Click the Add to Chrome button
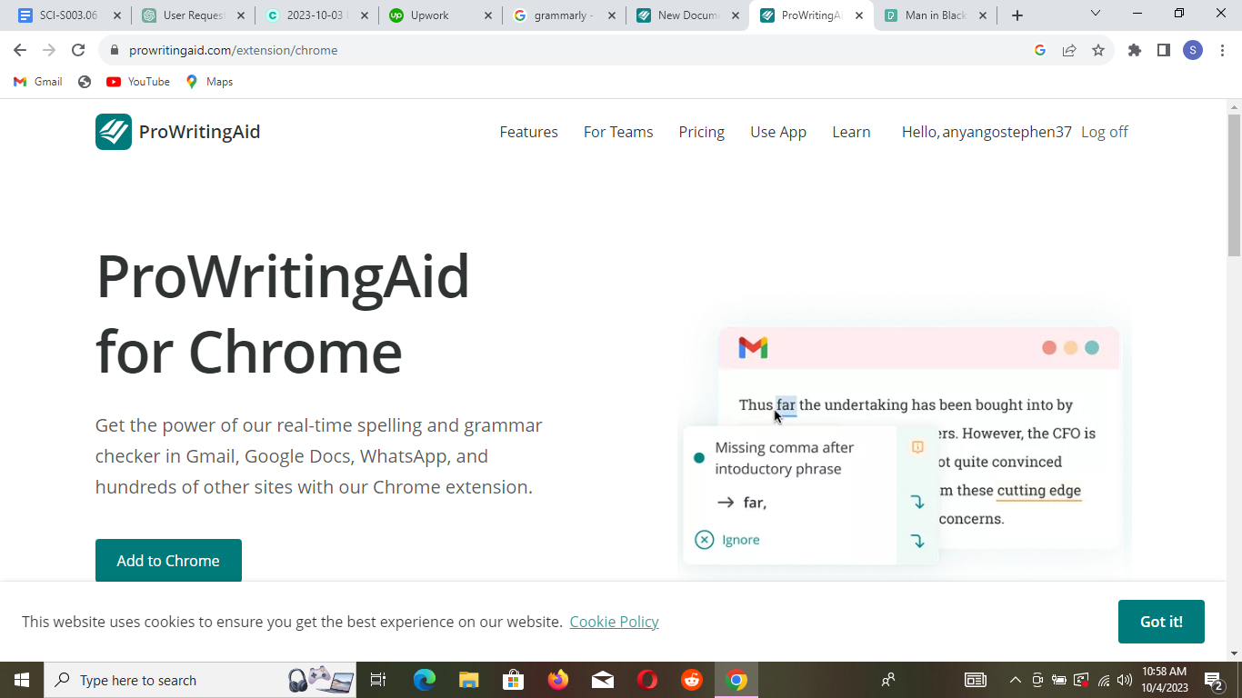Image resolution: width=1242 pixels, height=698 pixels. 167,560
